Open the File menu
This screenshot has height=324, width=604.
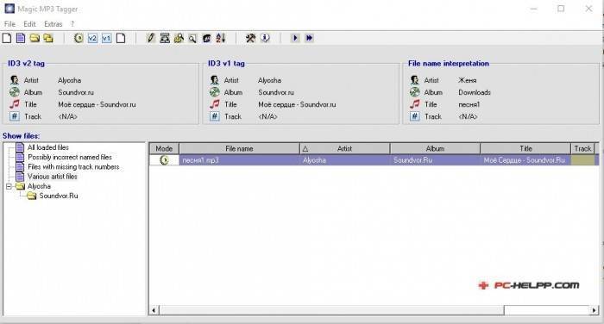tap(9, 24)
